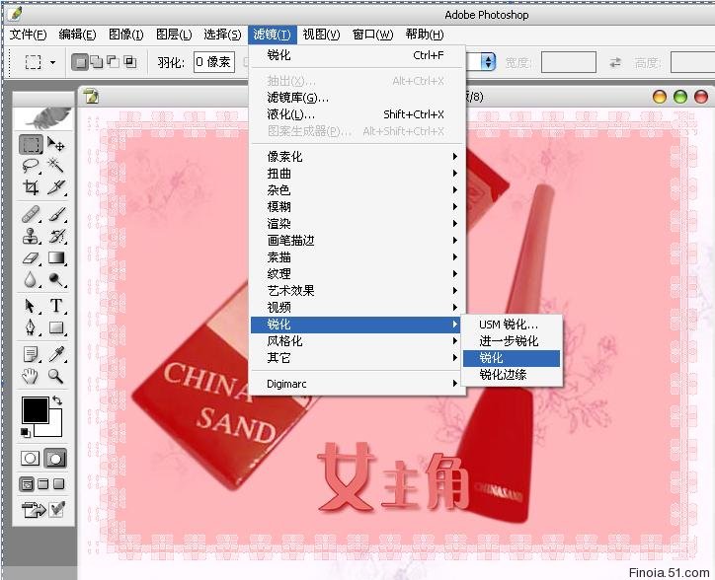Swap width and height arrows button
Image resolution: width=715 pixels, height=580 pixels.
click(615, 62)
